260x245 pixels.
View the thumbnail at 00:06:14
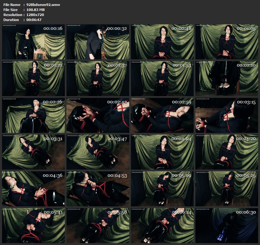click(162, 226)
